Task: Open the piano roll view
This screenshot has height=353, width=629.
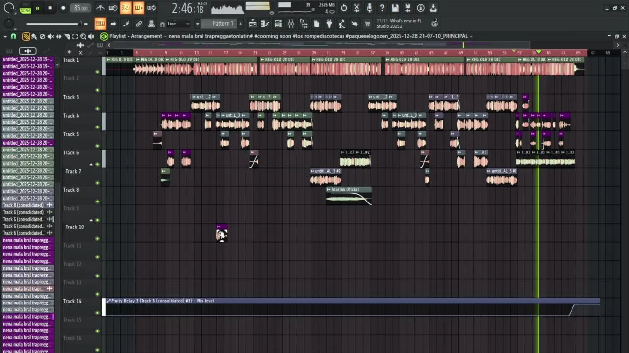Action: point(265,24)
